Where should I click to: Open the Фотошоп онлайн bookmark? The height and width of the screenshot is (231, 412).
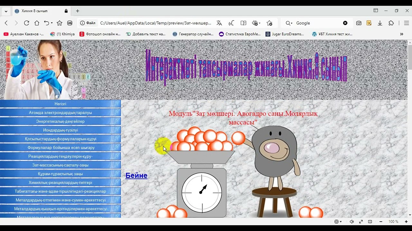100,34
